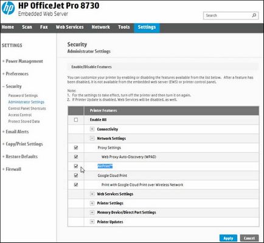This screenshot has height=243, width=264.
Task: Expand Copy/Print Settings in the sidebar
Action: (23, 144)
